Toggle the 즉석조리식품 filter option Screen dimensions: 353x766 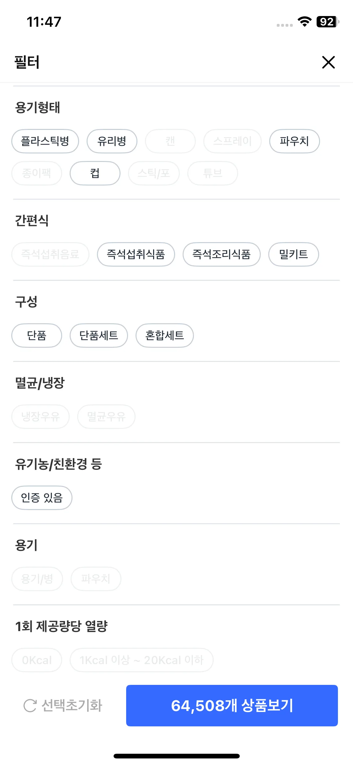(x=222, y=254)
